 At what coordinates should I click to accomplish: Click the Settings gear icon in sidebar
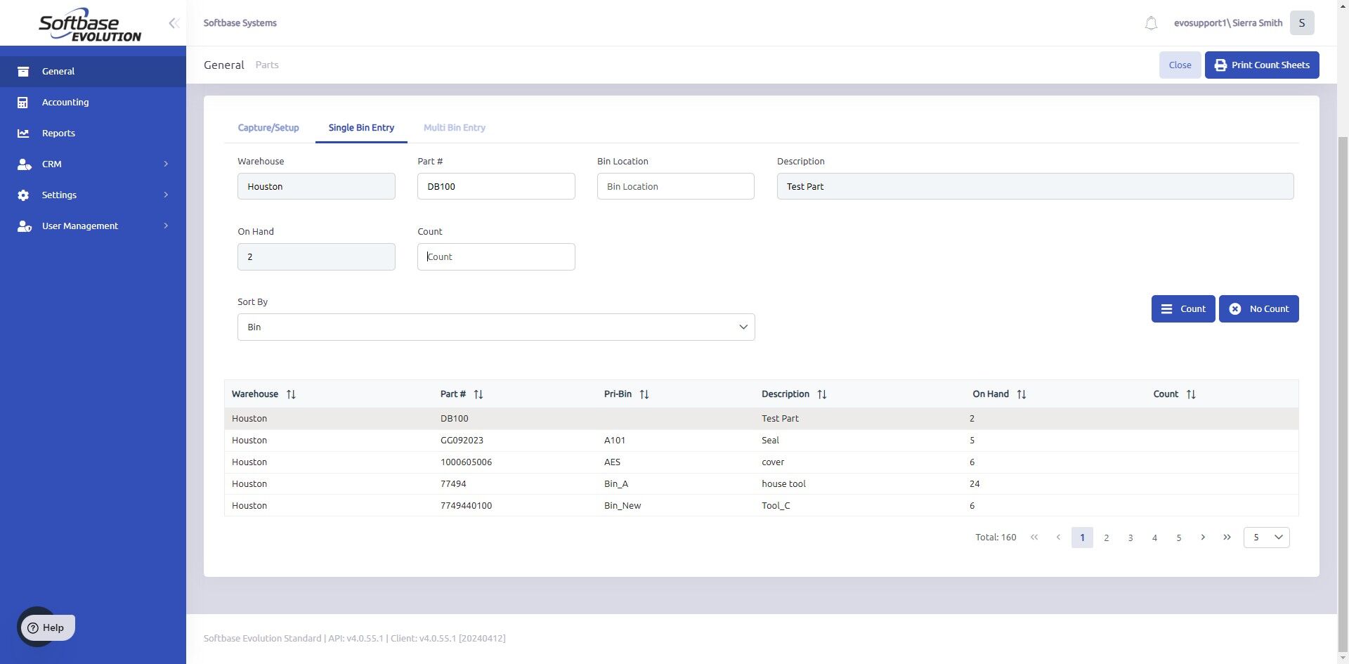coord(23,195)
